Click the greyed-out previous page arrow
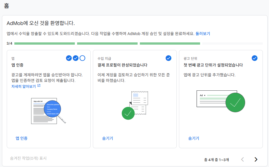The height and width of the screenshot is (167, 269). pyautogui.click(x=242, y=159)
